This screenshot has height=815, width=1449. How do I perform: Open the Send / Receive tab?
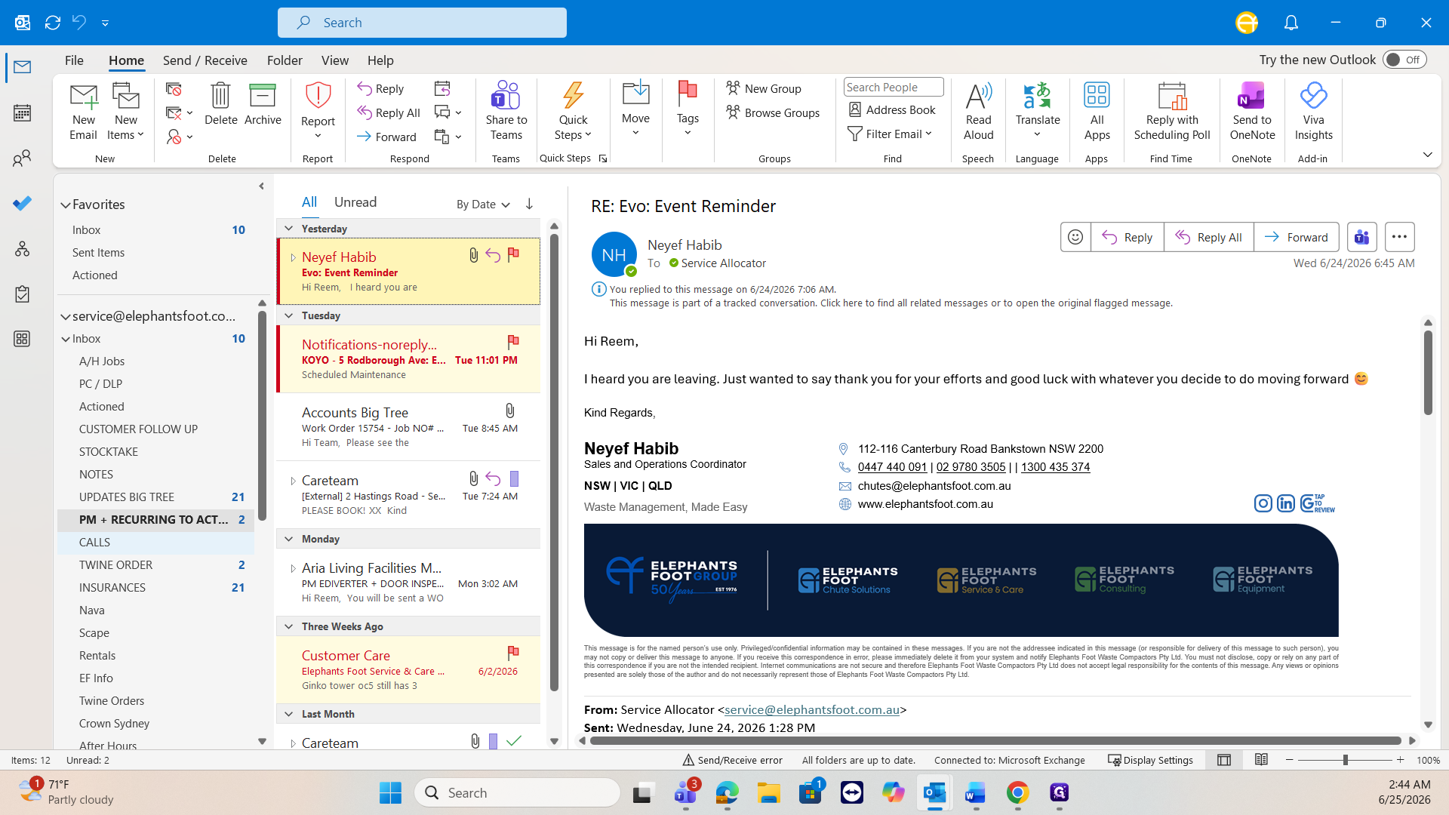[x=205, y=60]
